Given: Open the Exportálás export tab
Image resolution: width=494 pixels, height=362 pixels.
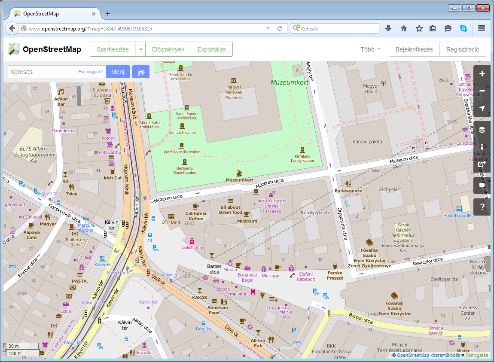Looking at the screenshot, I should (212, 49).
